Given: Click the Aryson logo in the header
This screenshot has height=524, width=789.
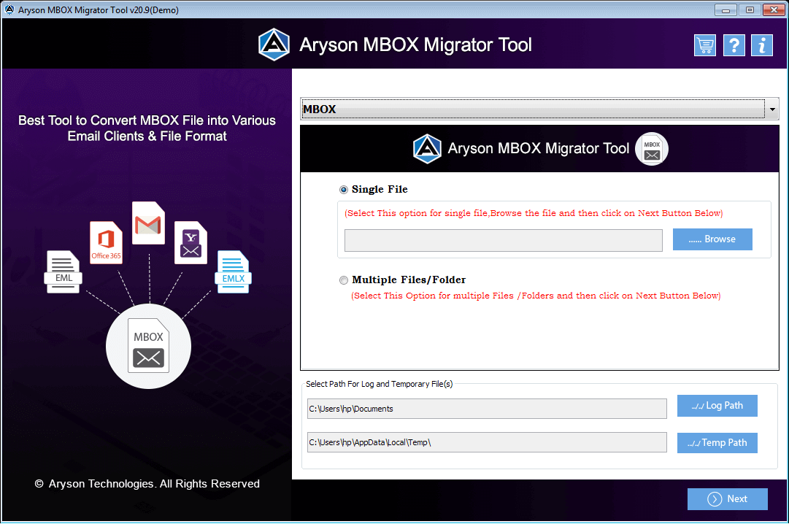Looking at the screenshot, I should 274,45.
